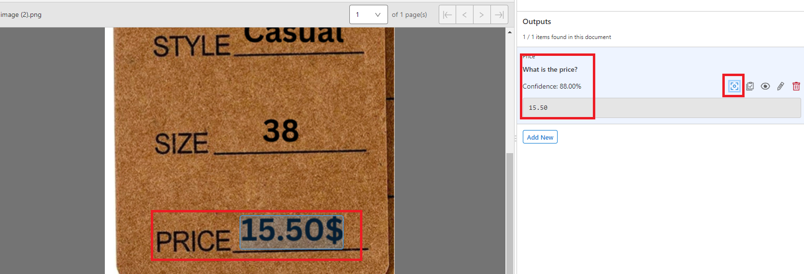Click the size value 38 on the tag
The width and height of the screenshot is (804, 274).
click(281, 131)
